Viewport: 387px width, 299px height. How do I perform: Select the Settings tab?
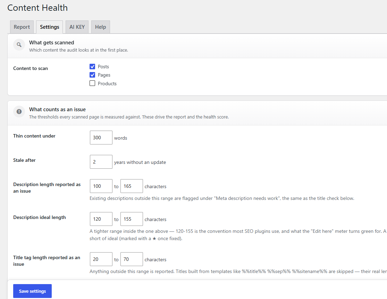[x=49, y=27]
